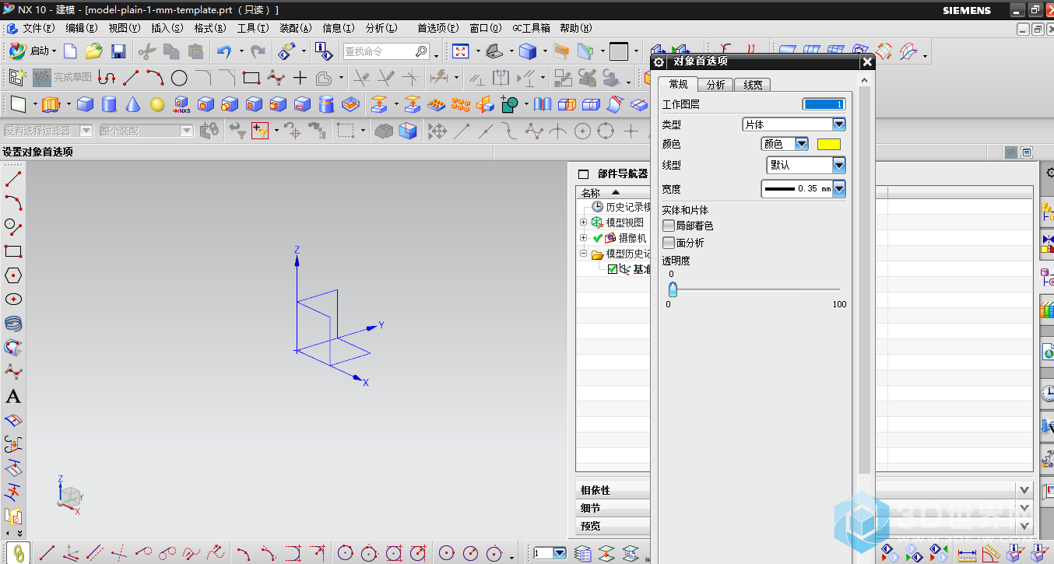Open the 插入(S) menu
Viewport: 1054px width, 564px height.
[167, 28]
